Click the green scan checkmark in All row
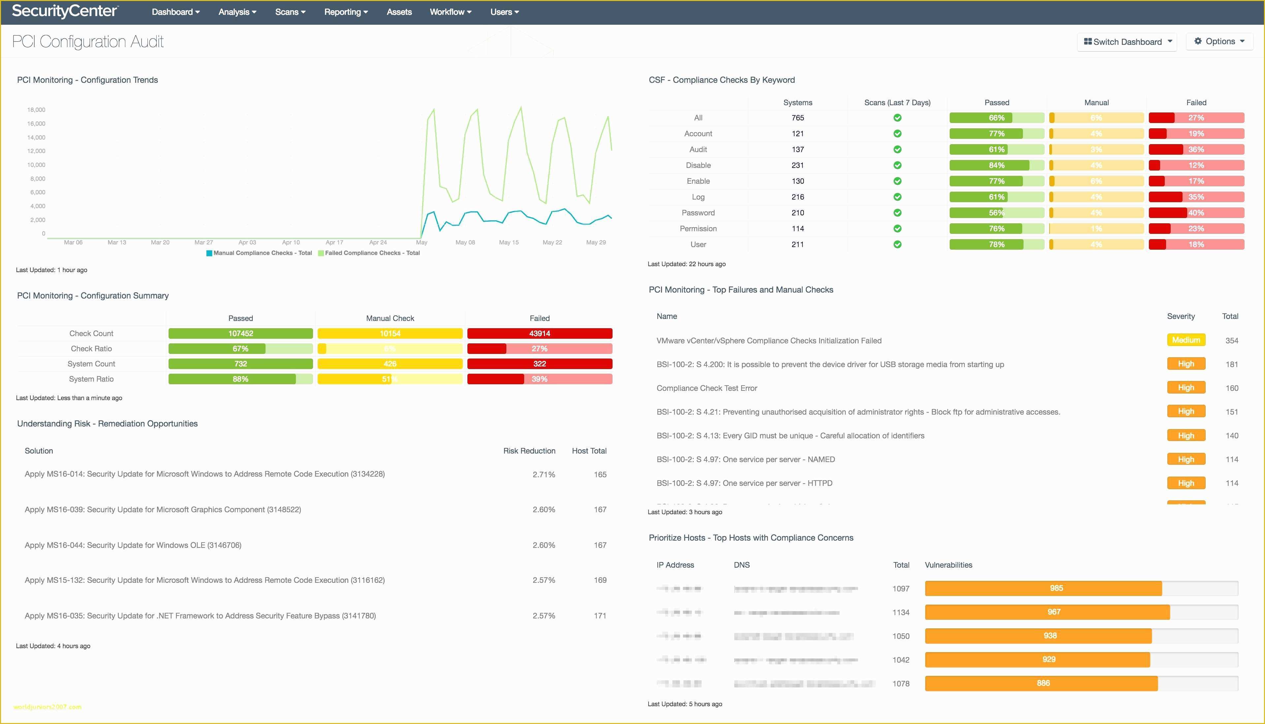The height and width of the screenshot is (724, 1265). tap(897, 118)
